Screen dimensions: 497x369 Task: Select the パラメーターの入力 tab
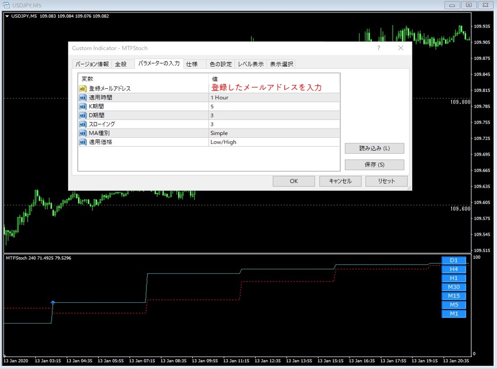(159, 63)
